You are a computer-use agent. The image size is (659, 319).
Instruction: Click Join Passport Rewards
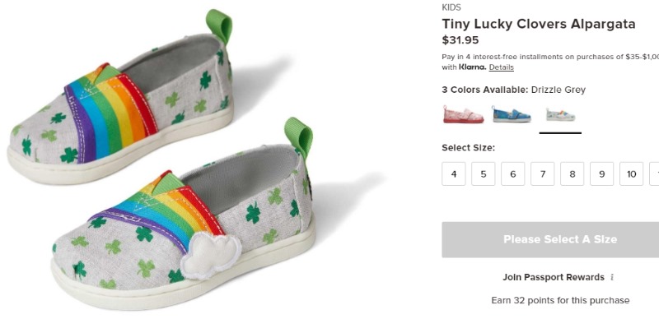click(x=554, y=277)
